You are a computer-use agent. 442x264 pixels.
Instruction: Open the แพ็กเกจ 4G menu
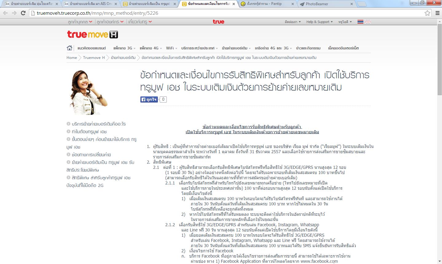point(151,48)
